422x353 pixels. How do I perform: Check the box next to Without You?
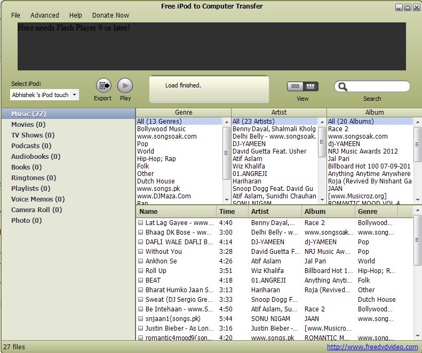tap(141, 252)
